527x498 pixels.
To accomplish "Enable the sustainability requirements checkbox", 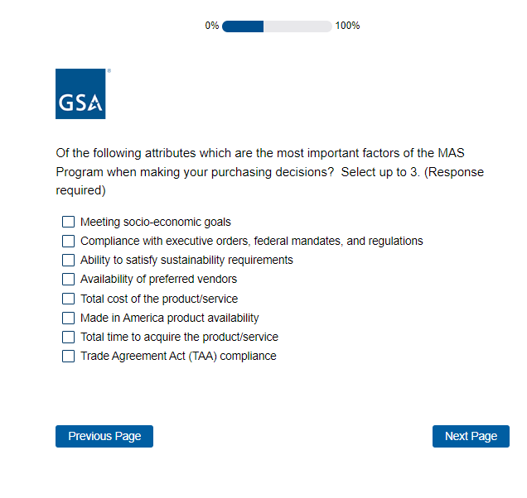I will 68,260.
